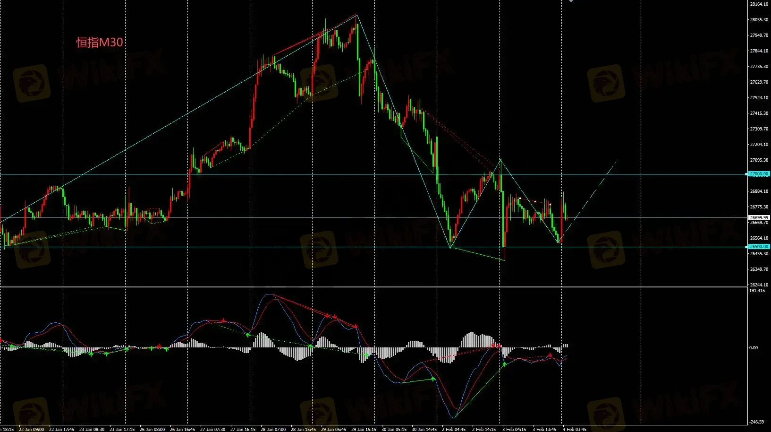Click the MACD scale value 191.415
This screenshot has height=432, width=771.
tap(757, 291)
